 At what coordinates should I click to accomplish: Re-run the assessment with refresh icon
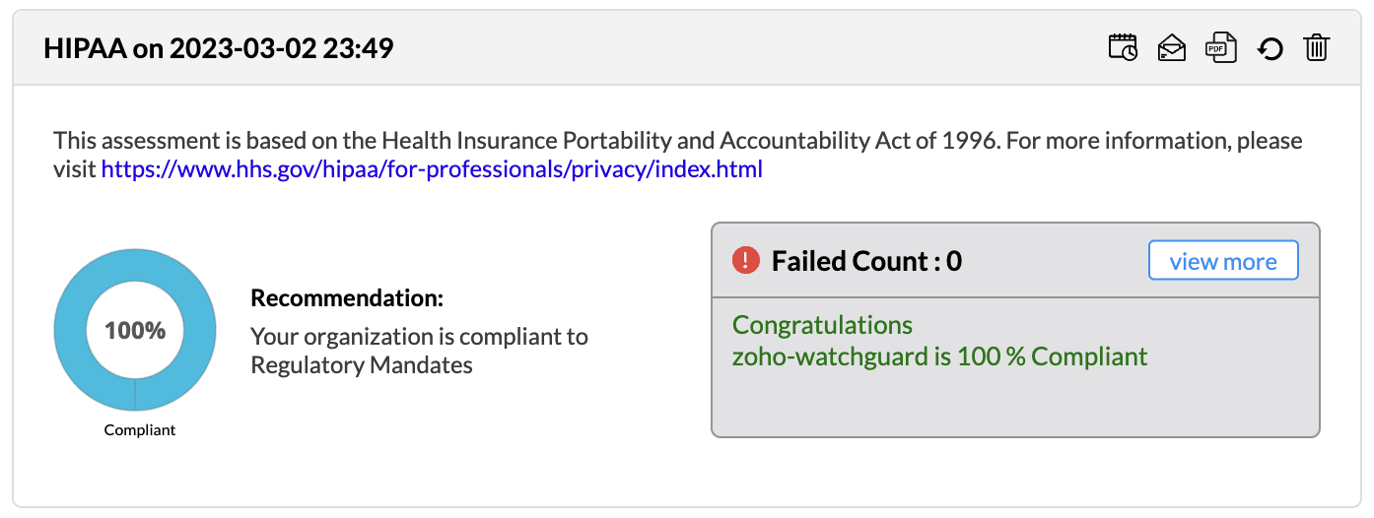[1270, 48]
